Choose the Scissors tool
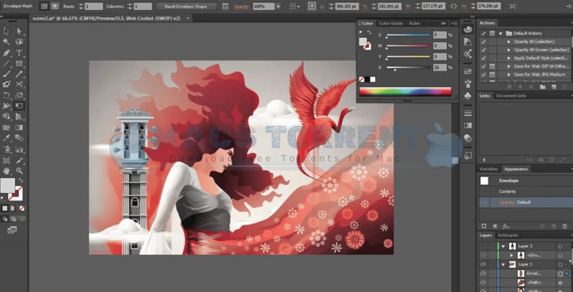This screenshot has height=292, width=573. coord(19,84)
